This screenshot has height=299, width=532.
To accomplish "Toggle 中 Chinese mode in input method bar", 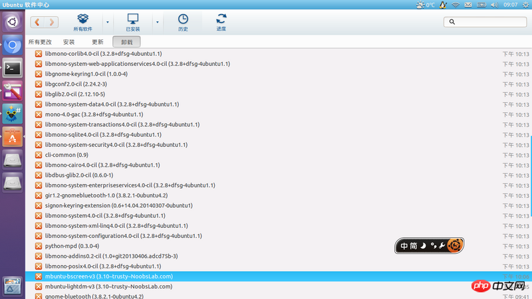I will [x=404, y=246].
